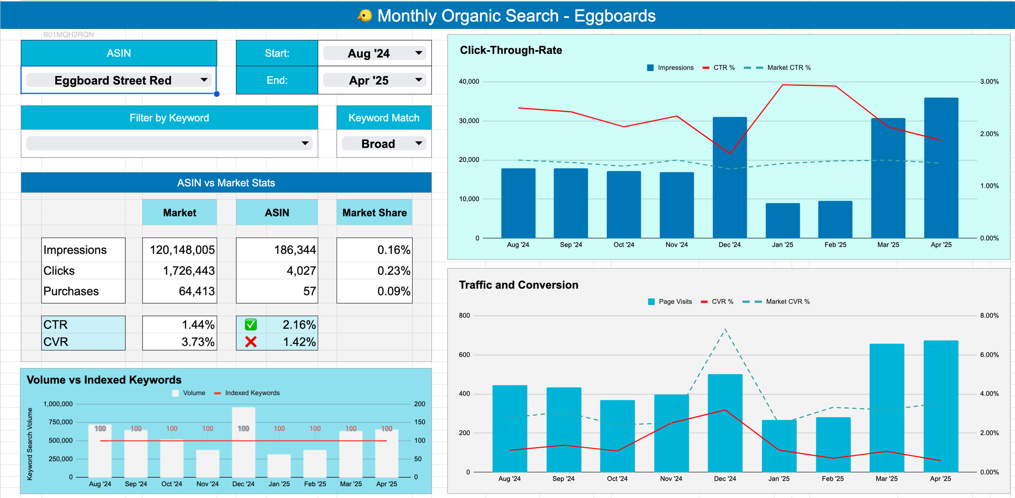The width and height of the screenshot is (1015, 498).
Task: Click the Nov '24 keyword volume bar
Action: 208,463
